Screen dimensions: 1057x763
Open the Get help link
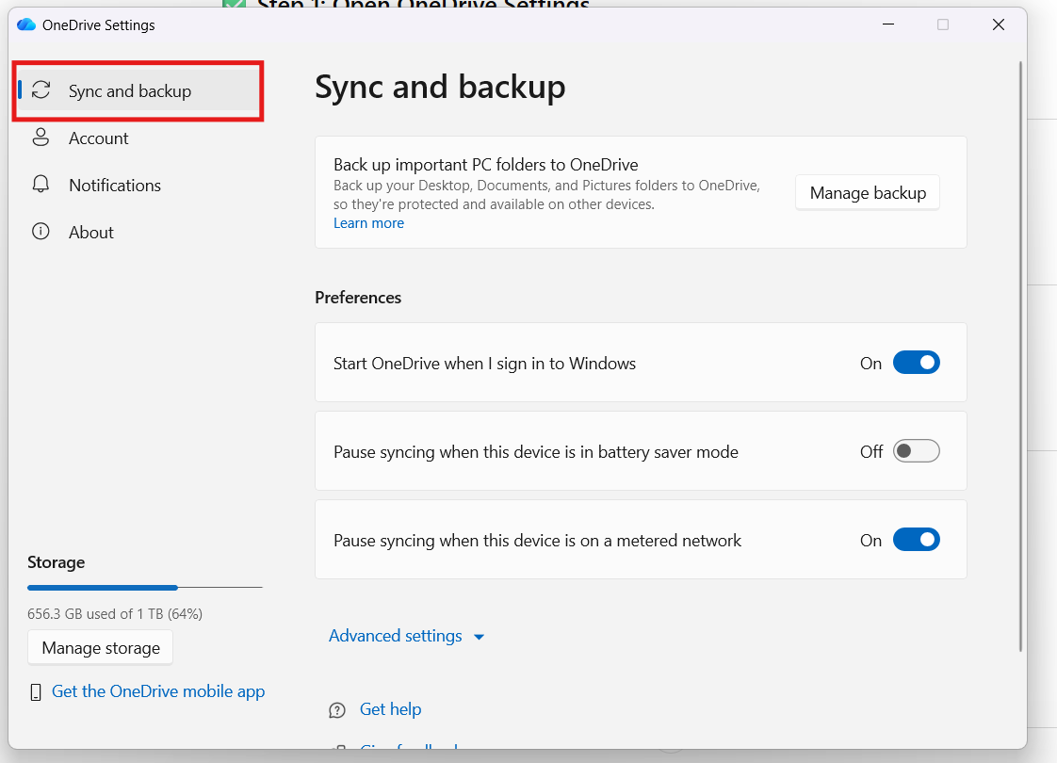click(x=390, y=709)
